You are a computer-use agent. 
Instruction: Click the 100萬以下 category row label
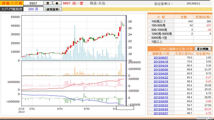(x=158, y=21)
